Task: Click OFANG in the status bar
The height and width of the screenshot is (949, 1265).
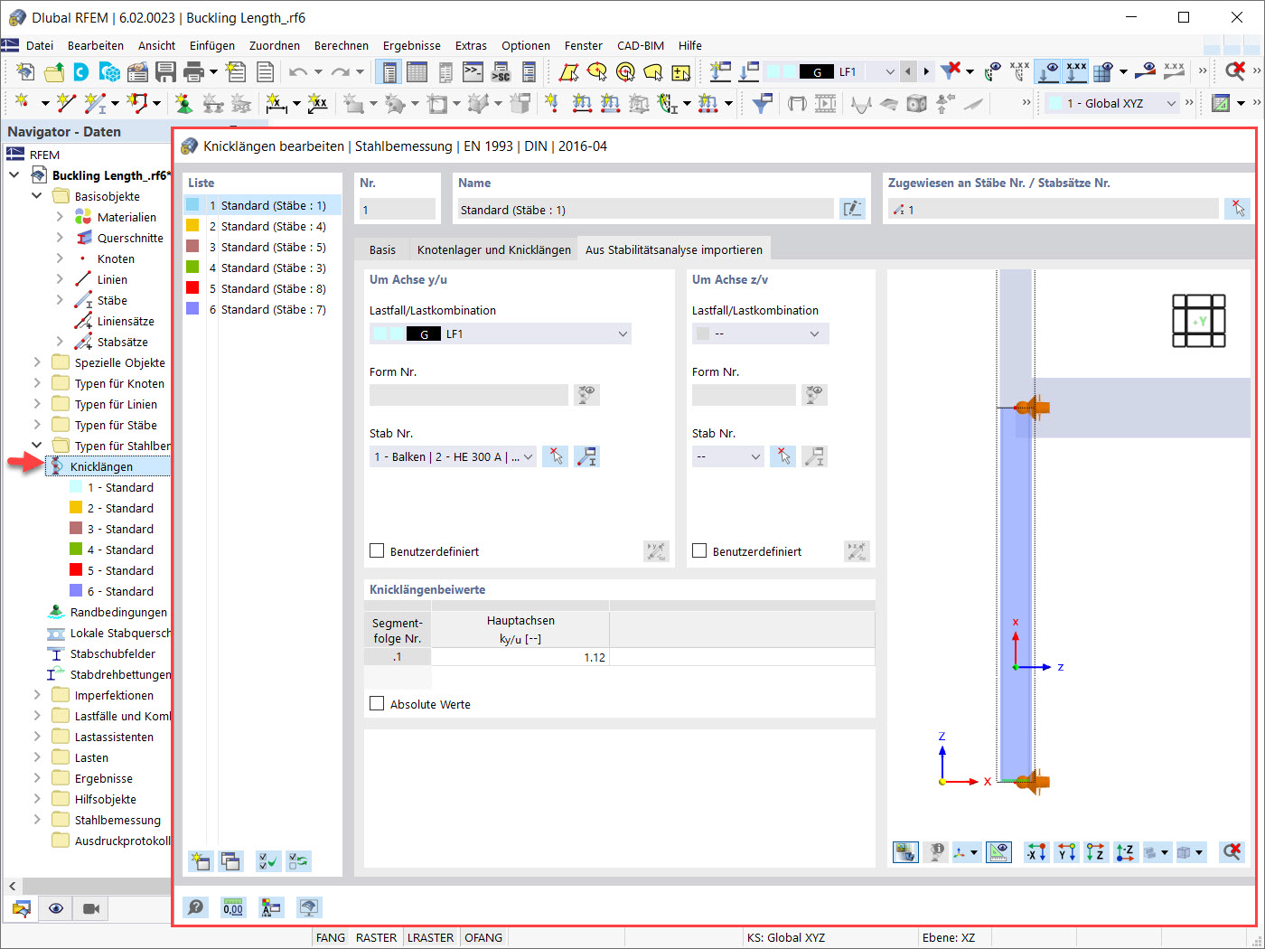Action: pos(483,937)
